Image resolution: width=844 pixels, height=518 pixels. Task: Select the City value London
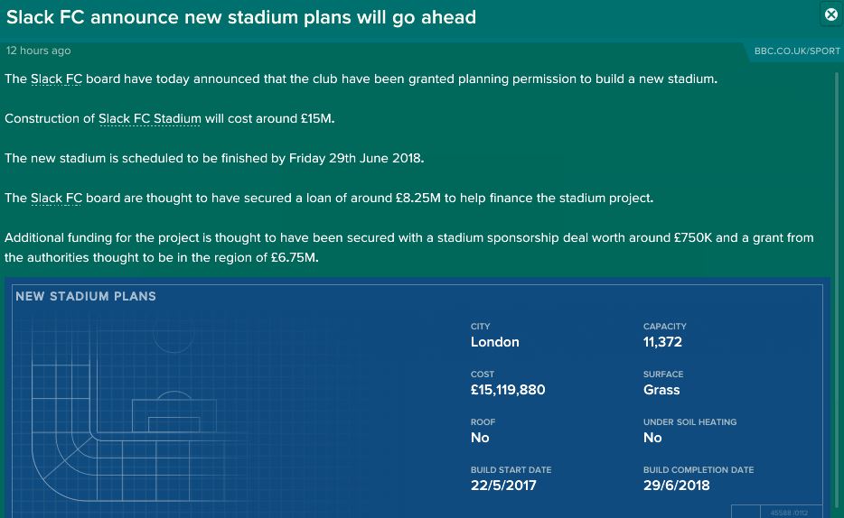coord(494,342)
